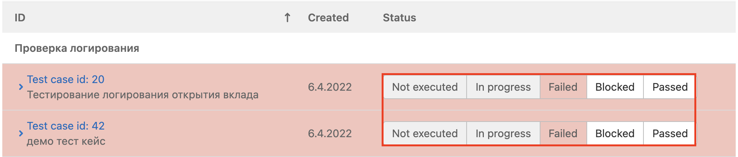
Task: Mark test case 42 as Failed
Action: click(563, 134)
